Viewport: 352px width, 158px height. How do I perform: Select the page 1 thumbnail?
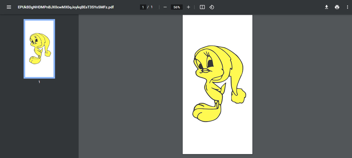coord(39,49)
